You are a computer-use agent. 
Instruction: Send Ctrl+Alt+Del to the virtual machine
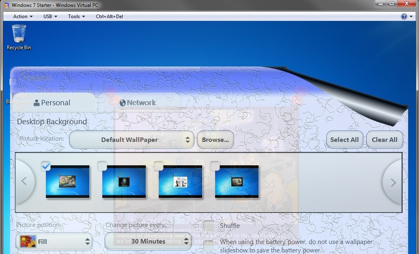pos(109,16)
